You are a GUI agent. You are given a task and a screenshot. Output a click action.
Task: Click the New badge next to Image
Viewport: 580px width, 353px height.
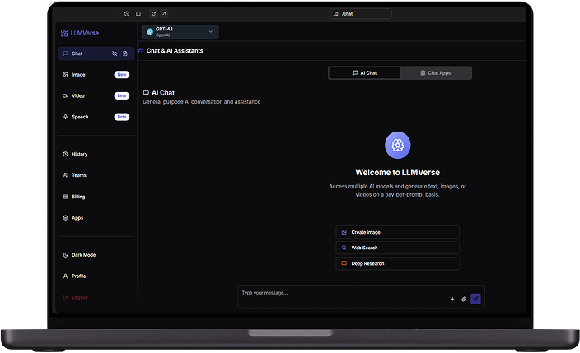coord(122,75)
